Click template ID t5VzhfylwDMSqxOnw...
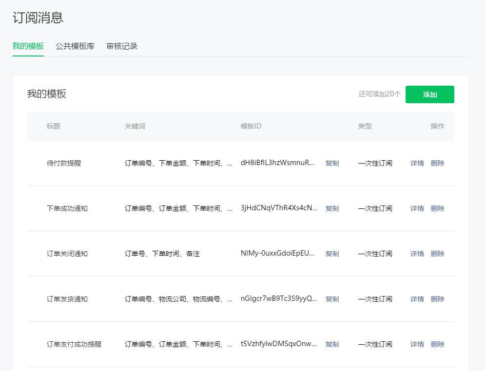The width and height of the screenshot is (486, 371). (x=279, y=343)
